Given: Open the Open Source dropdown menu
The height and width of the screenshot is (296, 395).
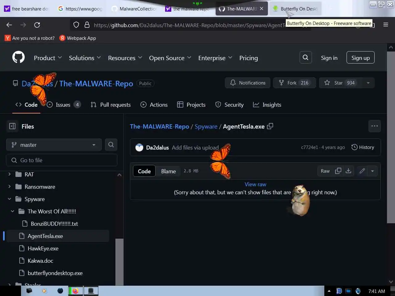Looking at the screenshot, I should click(x=170, y=58).
